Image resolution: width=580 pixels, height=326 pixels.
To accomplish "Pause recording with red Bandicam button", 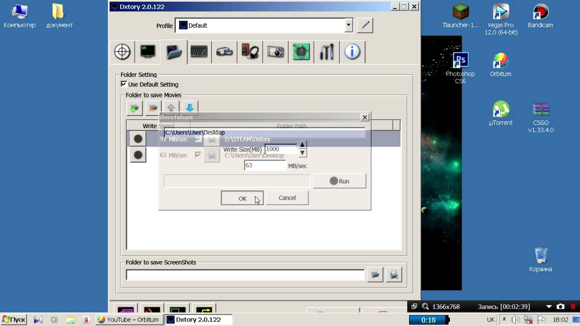I will (x=573, y=307).
